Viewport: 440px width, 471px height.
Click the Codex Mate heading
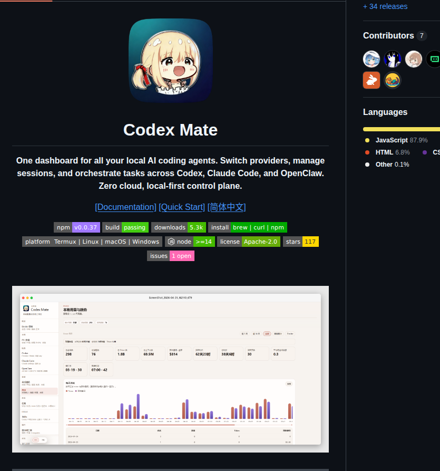point(171,130)
